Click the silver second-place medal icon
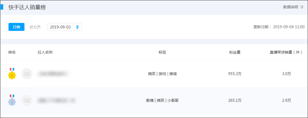The image size is (308, 118). click(x=12, y=100)
